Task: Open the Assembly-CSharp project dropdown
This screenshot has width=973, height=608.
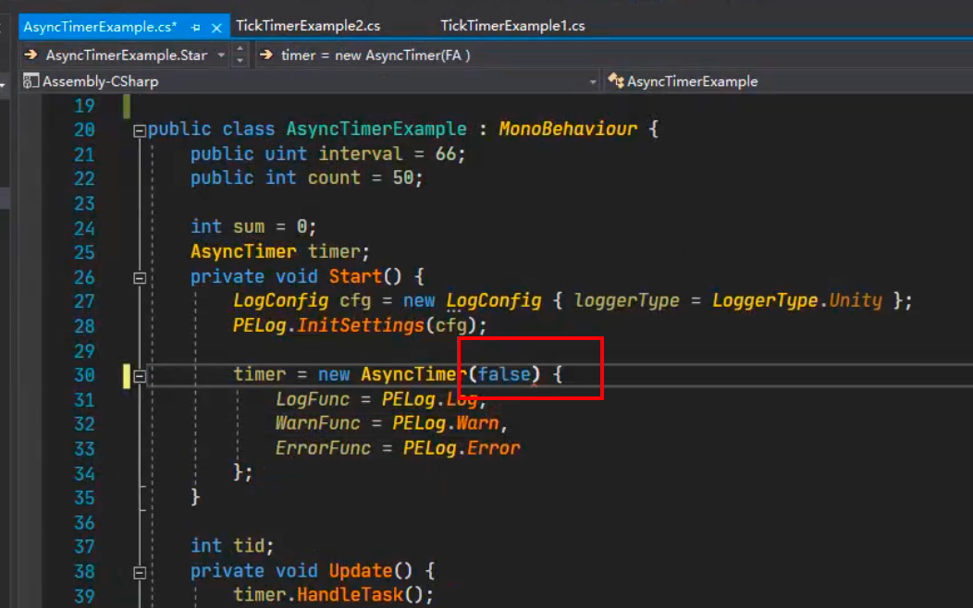Action: pos(593,82)
